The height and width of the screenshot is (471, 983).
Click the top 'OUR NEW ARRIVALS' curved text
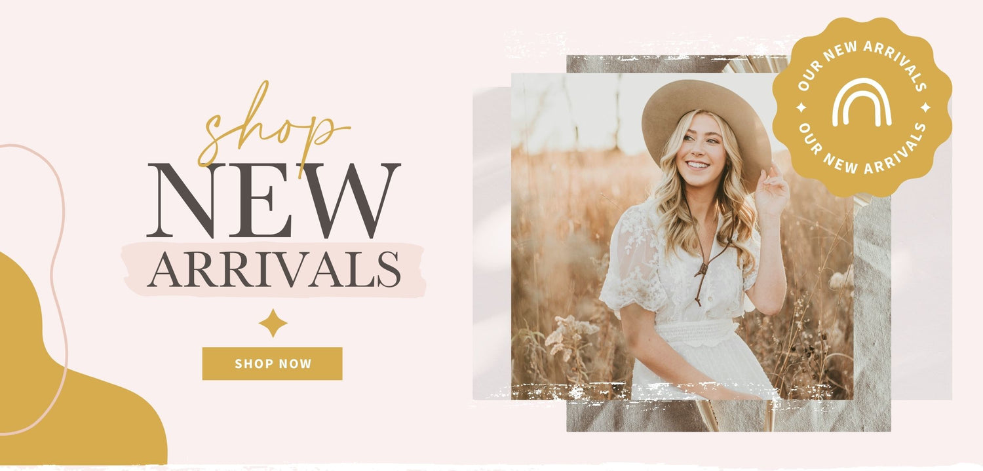pyautogui.click(x=862, y=62)
